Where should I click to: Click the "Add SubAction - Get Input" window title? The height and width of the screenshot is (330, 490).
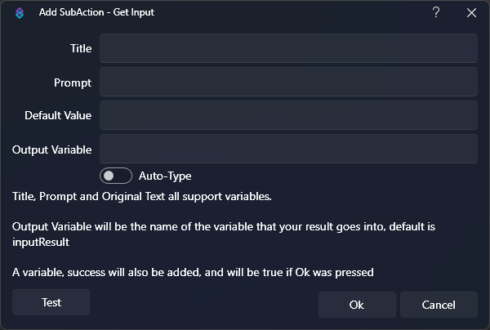[x=96, y=12]
